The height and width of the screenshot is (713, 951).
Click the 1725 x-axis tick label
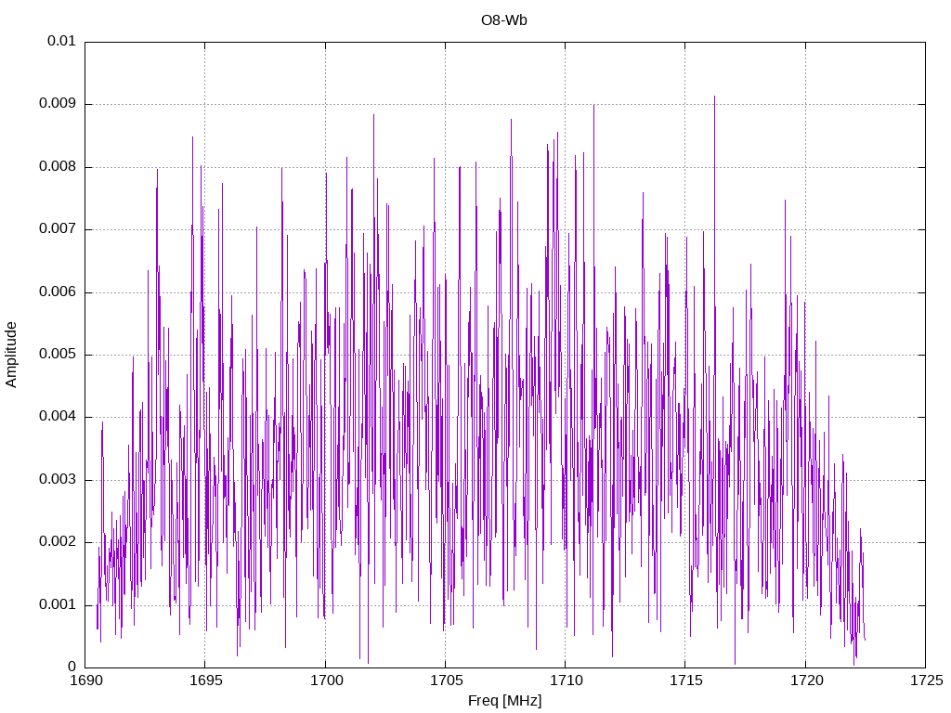coord(927,681)
